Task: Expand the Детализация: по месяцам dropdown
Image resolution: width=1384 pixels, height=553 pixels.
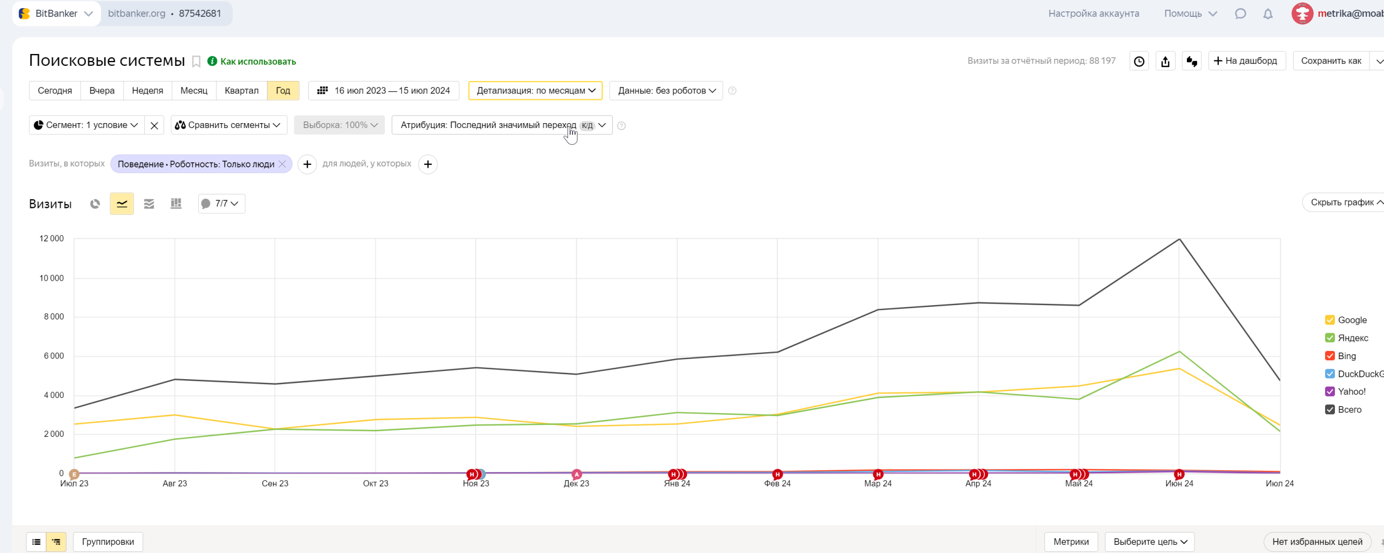Action: [535, 91]
